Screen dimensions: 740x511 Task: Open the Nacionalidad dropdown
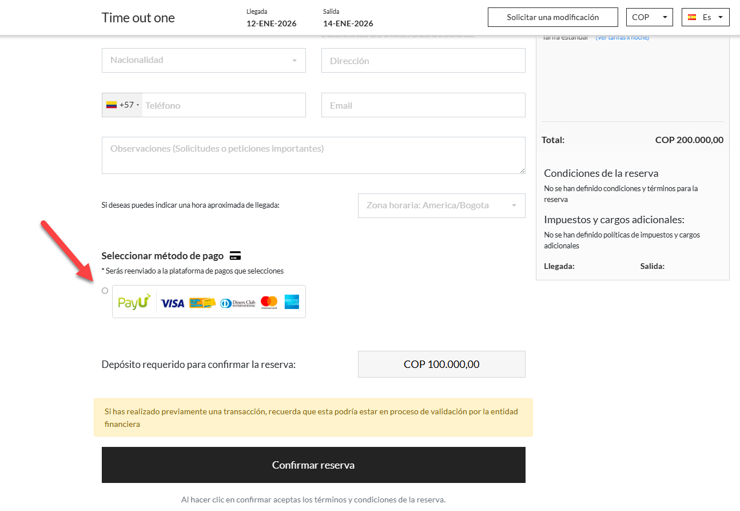[204, 60]
